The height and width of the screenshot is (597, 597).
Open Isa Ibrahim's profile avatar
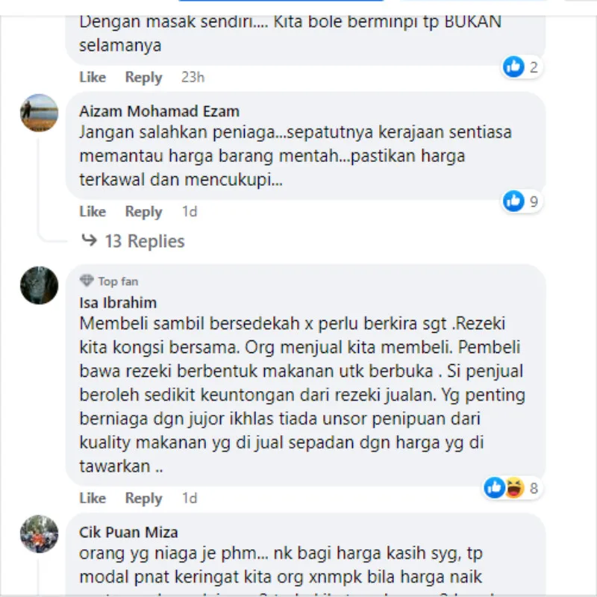pyautogui.click(x=40, y=285)
